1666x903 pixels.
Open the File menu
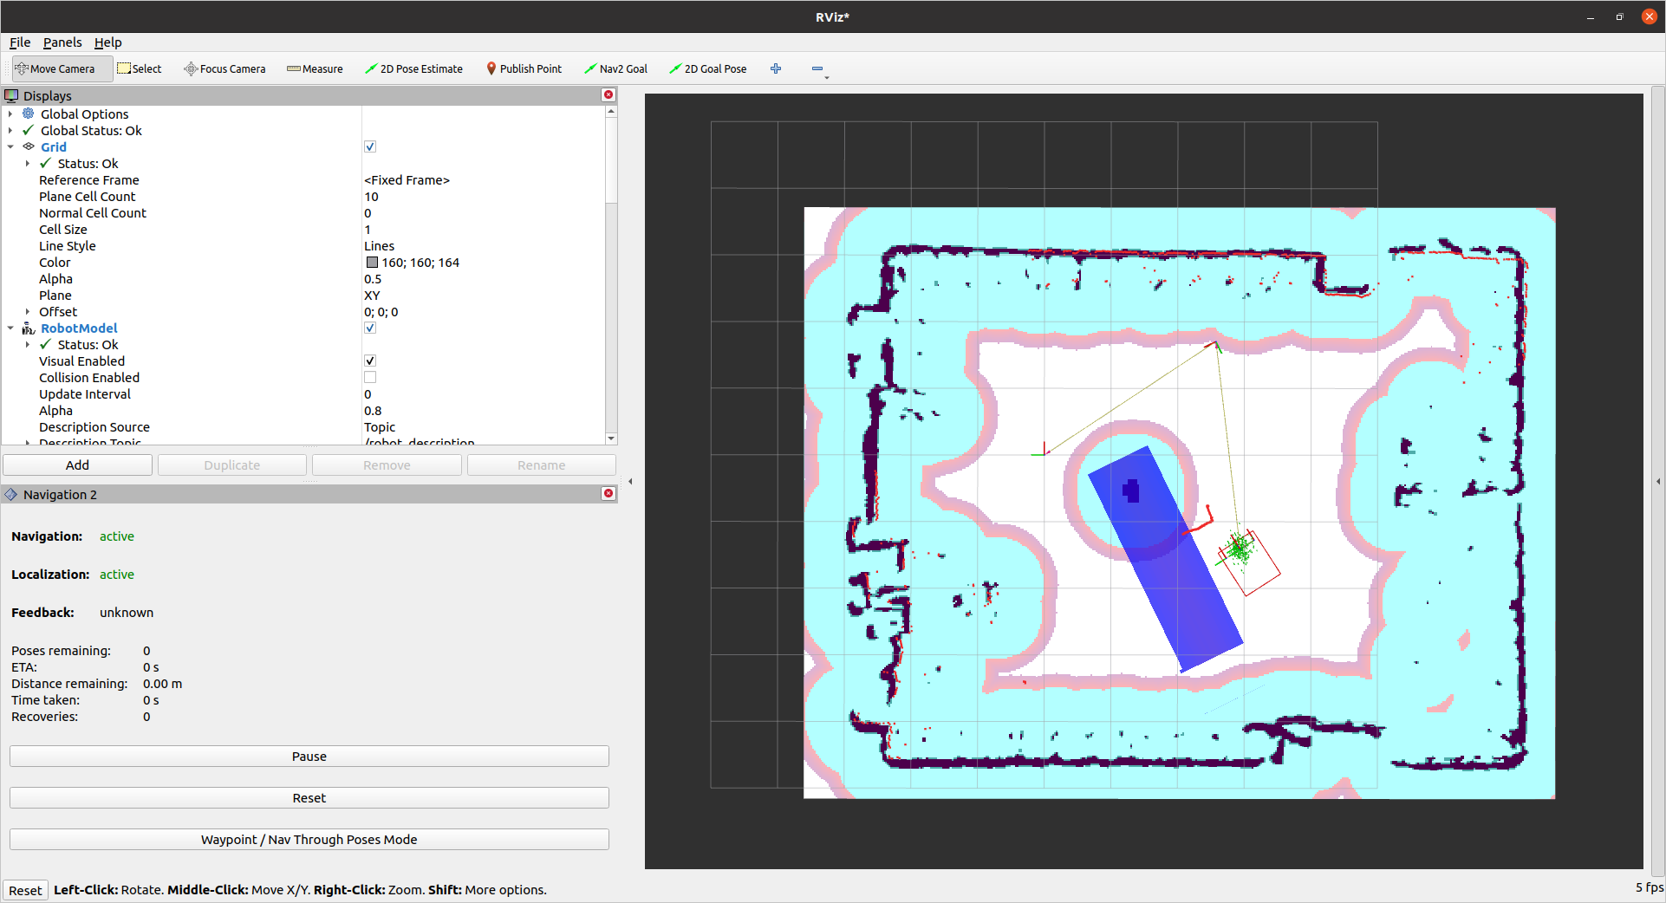click(x=20, y=42)
